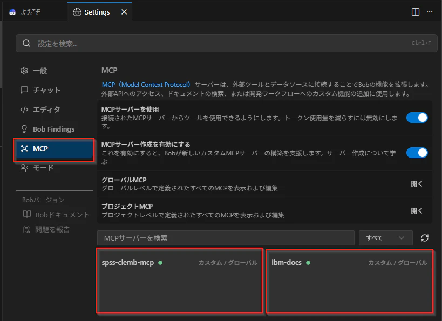Click the magnifier icon in settings search
This screenshot has width=442, height=321.
point(26,43)
